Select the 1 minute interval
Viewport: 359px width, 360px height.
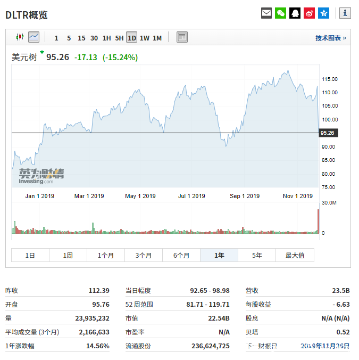[56, 38]
